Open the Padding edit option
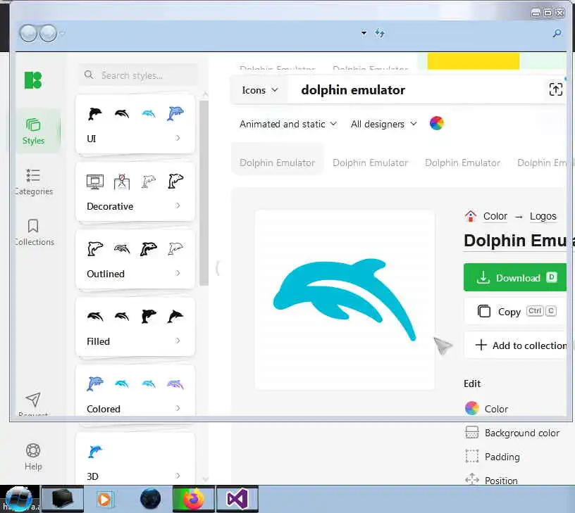This screenshot has width=575, height=513. click(493, 457)
